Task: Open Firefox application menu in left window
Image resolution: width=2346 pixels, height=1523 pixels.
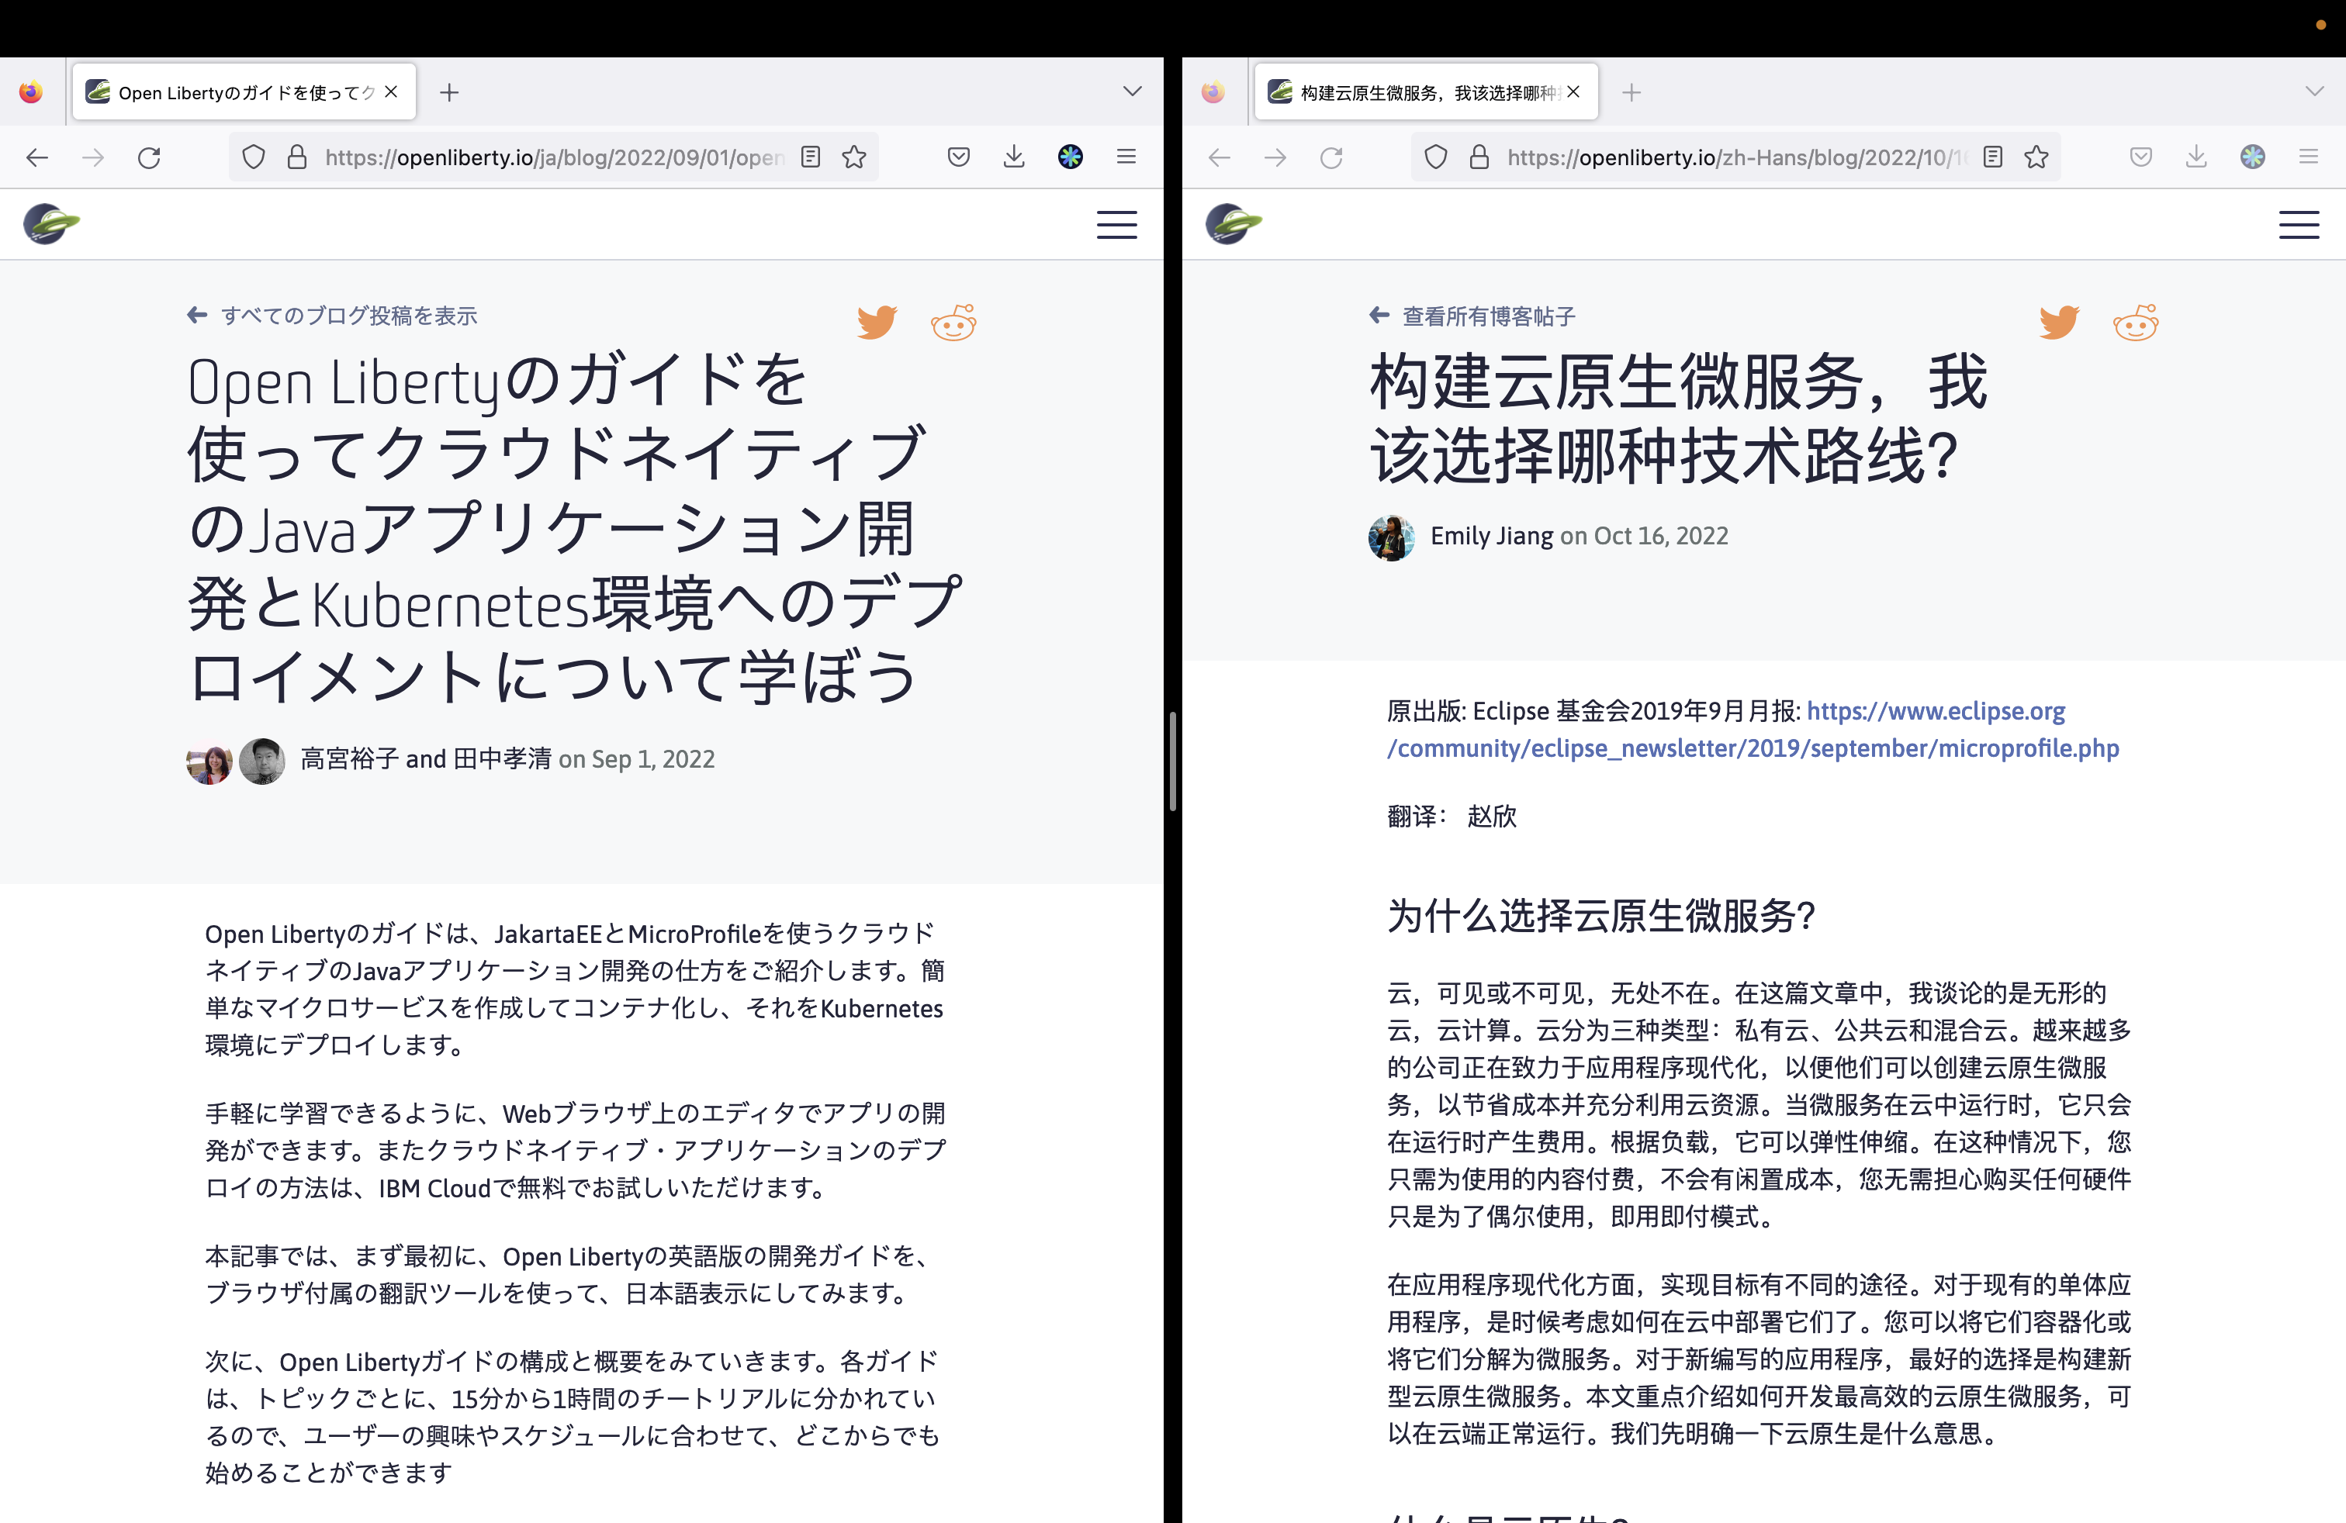Action: pyautogui.click(x=1126, y=157)
